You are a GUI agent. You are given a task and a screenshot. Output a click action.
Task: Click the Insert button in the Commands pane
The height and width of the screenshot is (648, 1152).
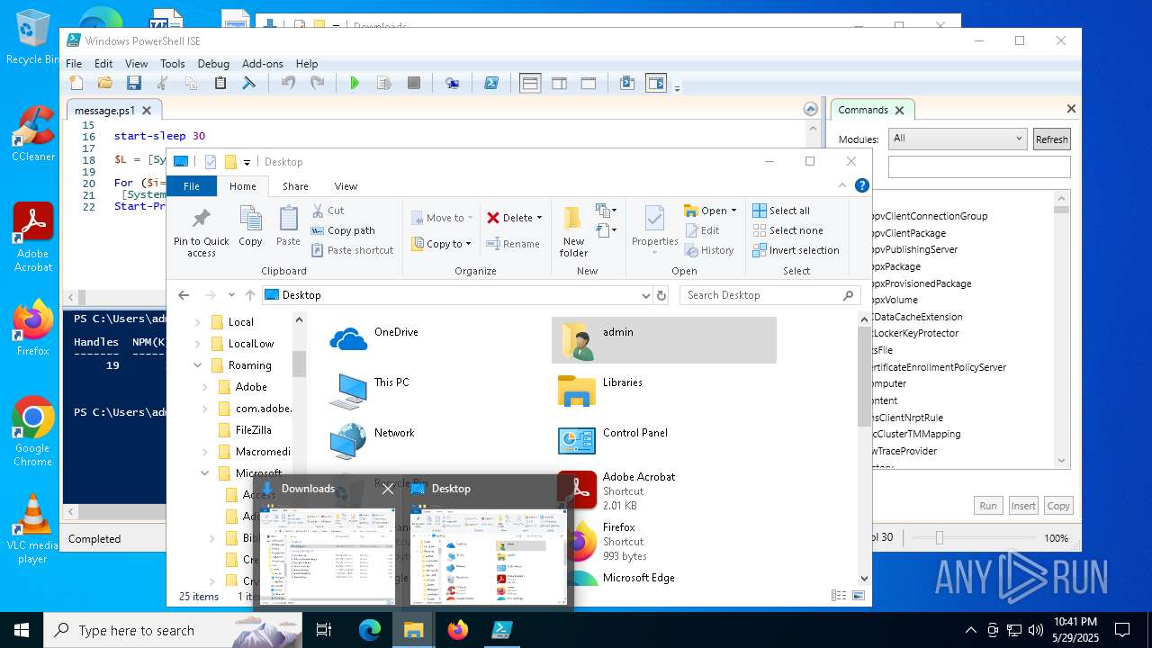click(1023, 506)
